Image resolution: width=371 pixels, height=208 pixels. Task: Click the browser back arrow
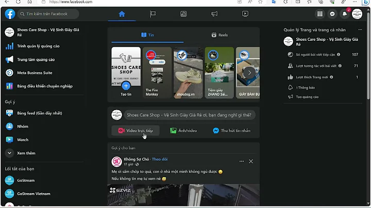[x=7, y=2]
